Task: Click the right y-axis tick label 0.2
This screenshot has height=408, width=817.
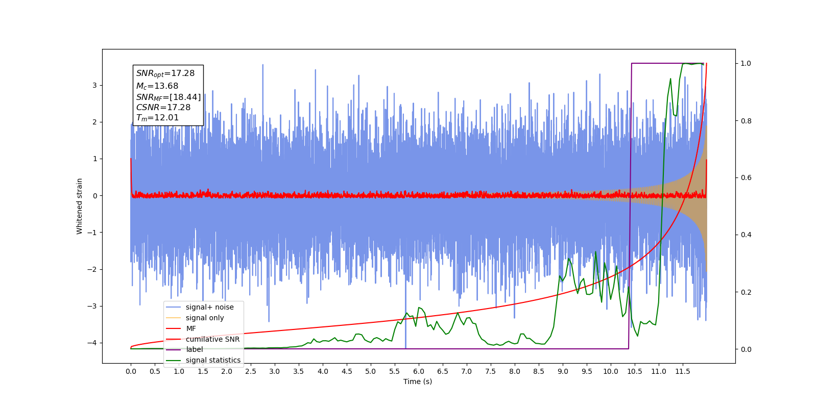Action: click(x=746, y=292)
